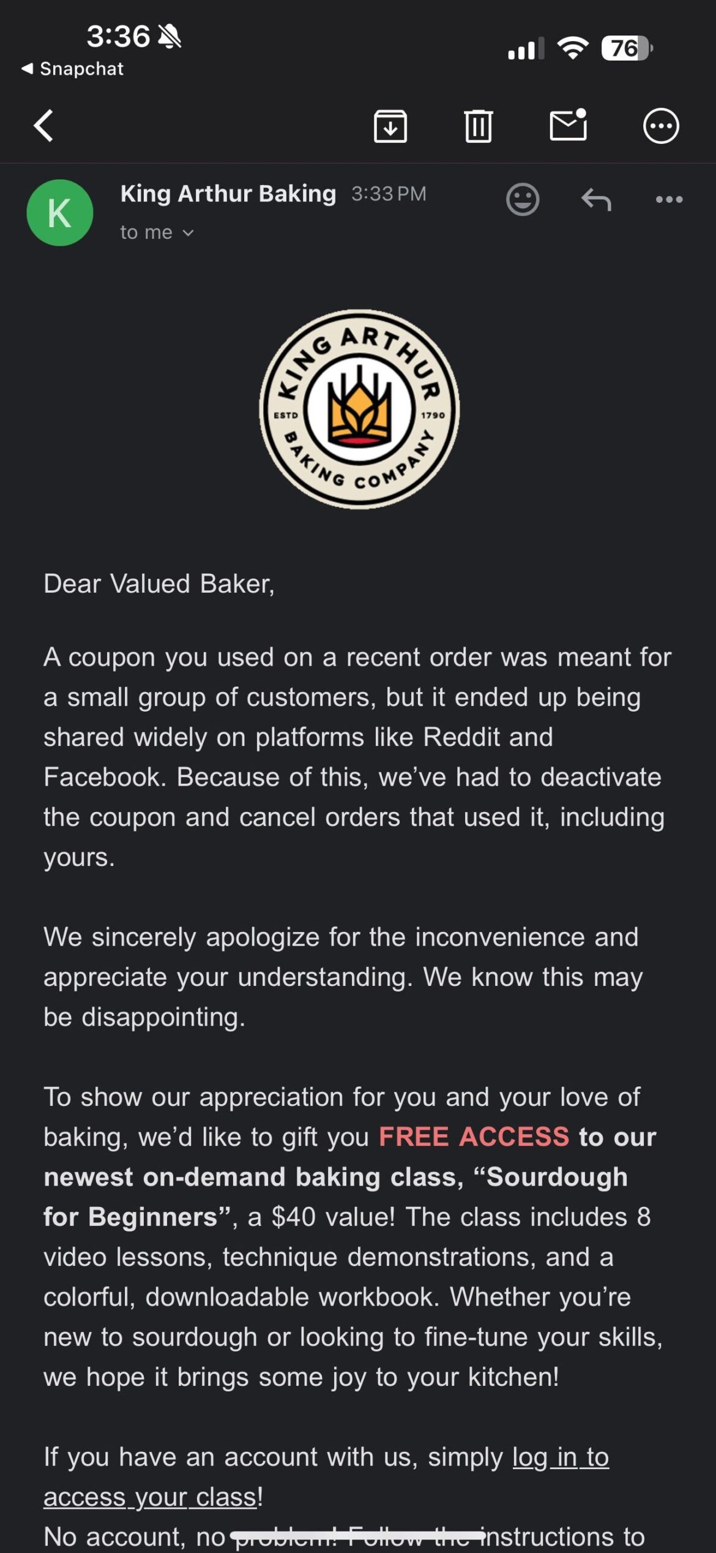Archive this email

coord(390,126)
